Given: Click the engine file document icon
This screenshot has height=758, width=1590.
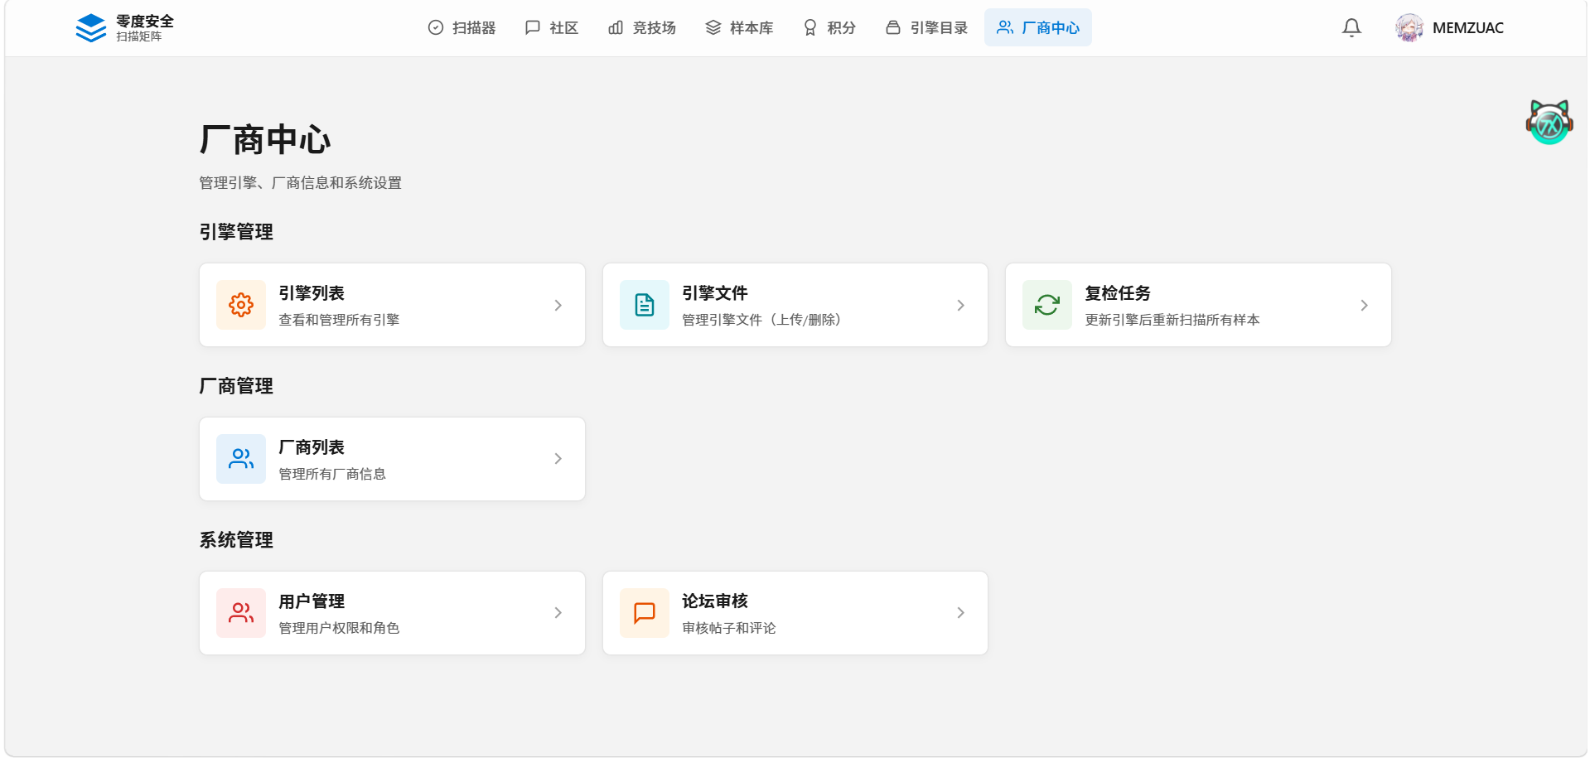Looking at the screenshot, I should click(x=644, y=305).
